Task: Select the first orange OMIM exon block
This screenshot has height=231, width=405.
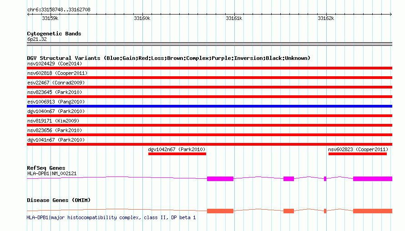Action: 220,211
